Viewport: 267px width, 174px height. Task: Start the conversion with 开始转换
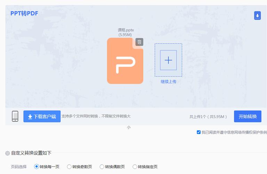(248, 116)
